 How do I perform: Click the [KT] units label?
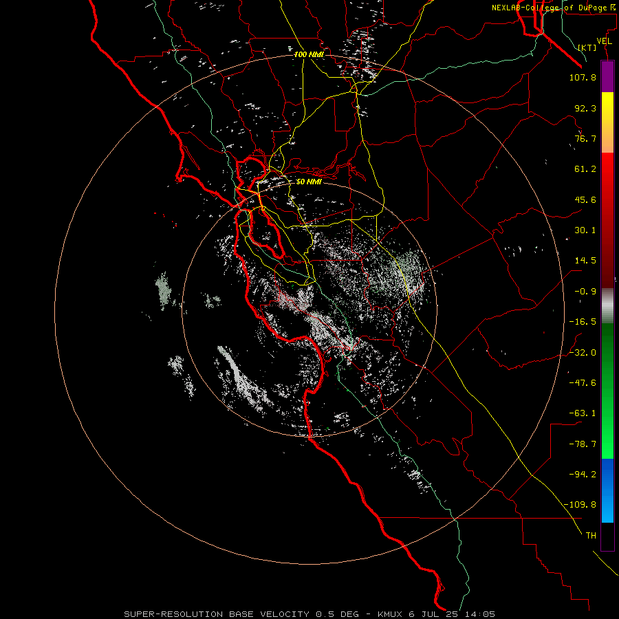pos(587,47)
